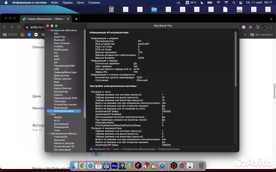Viewport: 276px width, 172px height.
Task: Open Trash in the dock
Action: pyautogui.click(x=201, y=166)
